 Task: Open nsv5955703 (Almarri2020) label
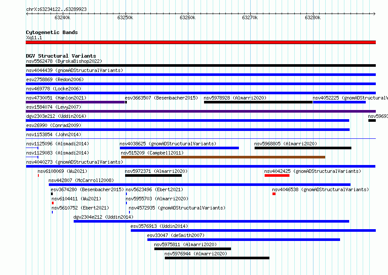(x=157, y=199)
